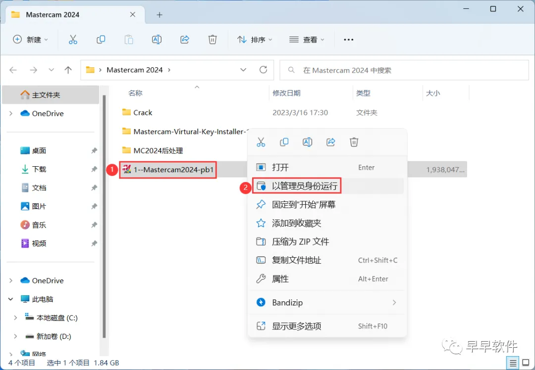This screenshot has height=370, width=535.
Task: Click the Delete trash icon in the toolbar
Action: (213, 40)
